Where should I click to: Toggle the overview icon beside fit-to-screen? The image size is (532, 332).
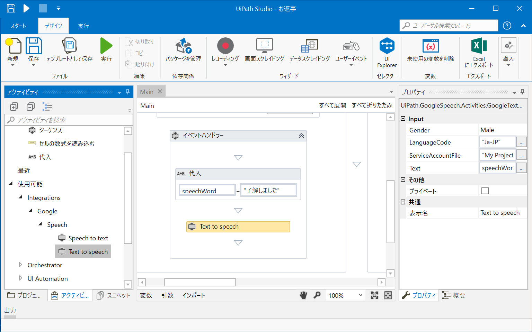pyautogui.click(x=388, y=295)
